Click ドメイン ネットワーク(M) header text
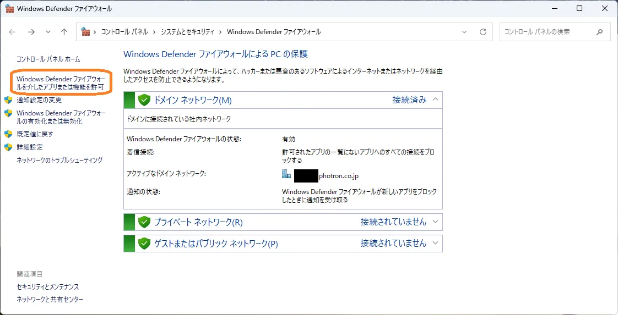 (193, 100)
